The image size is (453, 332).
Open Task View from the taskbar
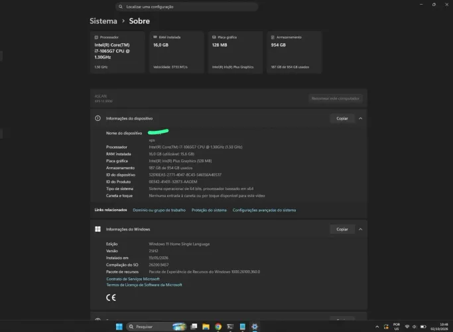(194, 327)
